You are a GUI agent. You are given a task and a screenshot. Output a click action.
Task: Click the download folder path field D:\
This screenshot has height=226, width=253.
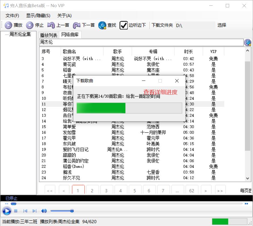point(195,25)
